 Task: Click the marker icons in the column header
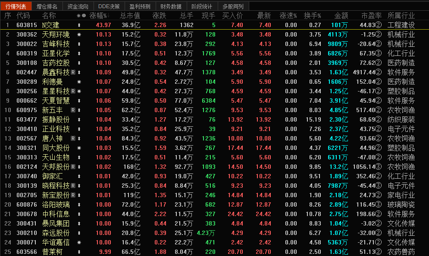pyautogui.click(x=81, y=16)
